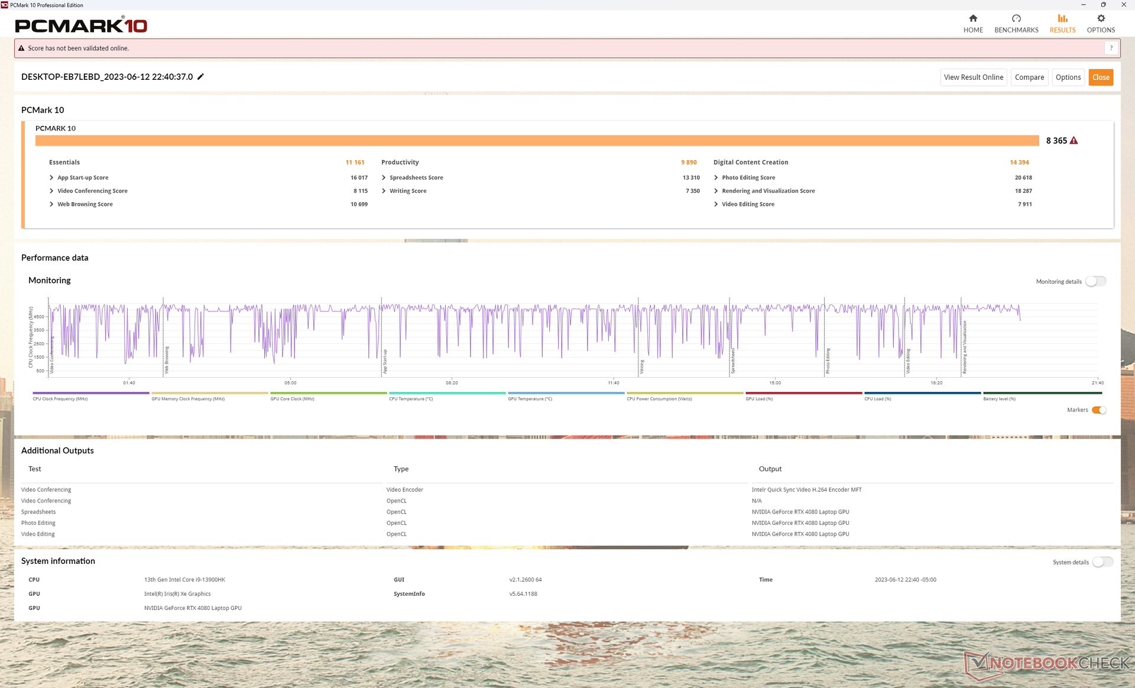Screen dimensions: 1135x688
Task: Click the Video Editing marker in chart
Action: tap(907, 361)
